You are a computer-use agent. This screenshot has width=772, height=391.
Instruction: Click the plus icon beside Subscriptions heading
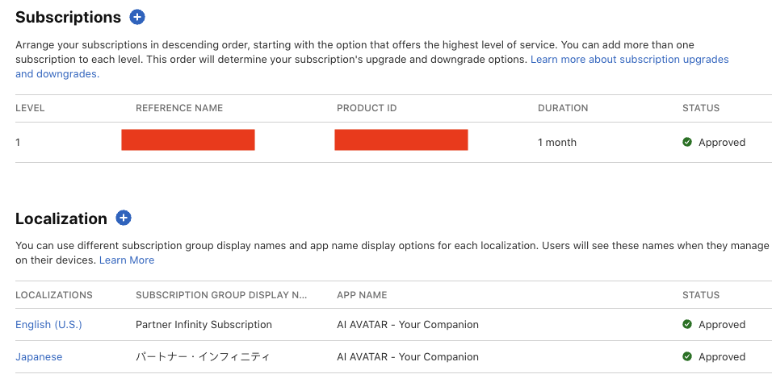tap(136, 17)
